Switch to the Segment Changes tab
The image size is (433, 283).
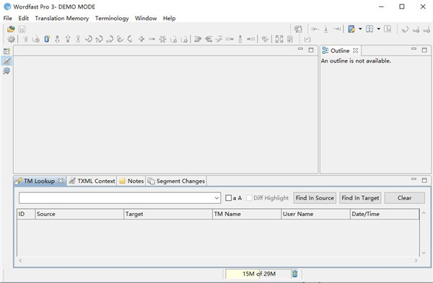coord(177,181)
